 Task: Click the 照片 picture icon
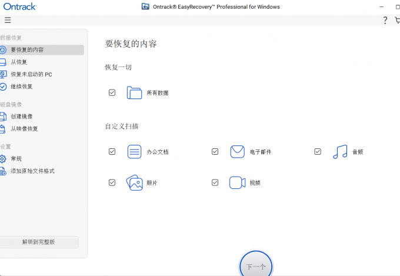pyautogui.click(x=135, y=182)
